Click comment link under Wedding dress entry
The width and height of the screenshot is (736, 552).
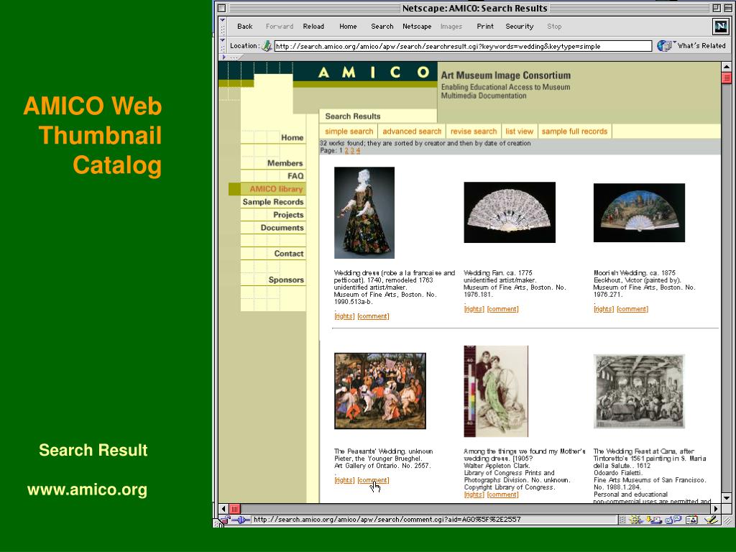click(373, 316)
